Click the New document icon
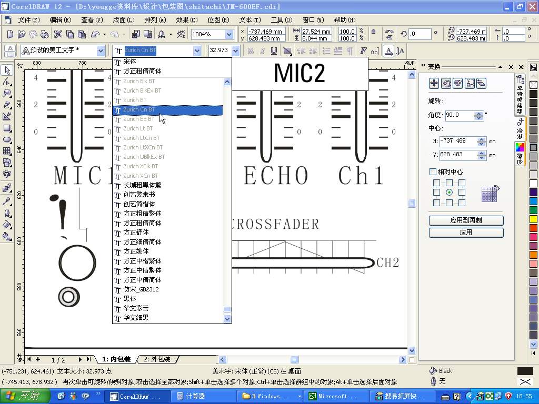Image resolution: width=539 pixels, height=404 pixels. point(10,34)
